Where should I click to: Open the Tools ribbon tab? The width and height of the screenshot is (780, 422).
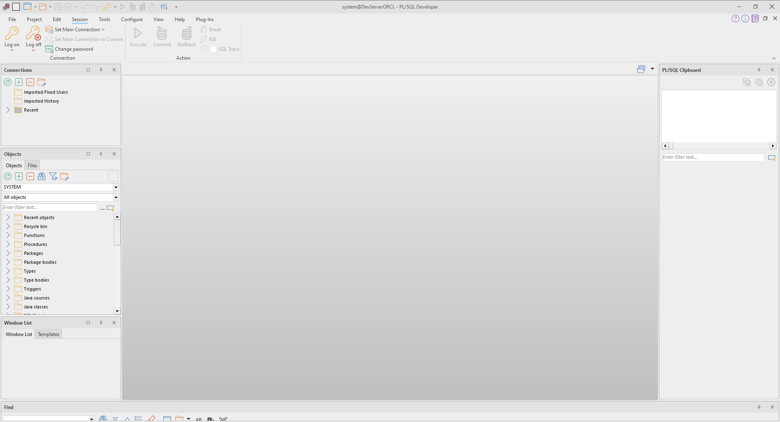104,19
